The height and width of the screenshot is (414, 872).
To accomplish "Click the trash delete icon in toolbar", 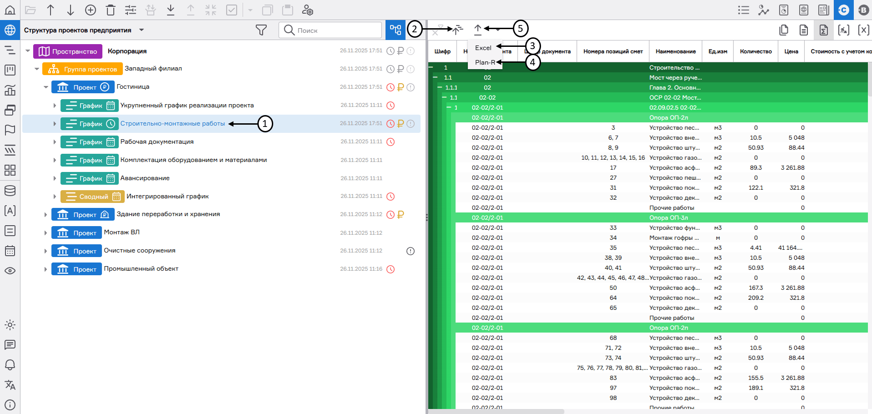I will [110, 10].
